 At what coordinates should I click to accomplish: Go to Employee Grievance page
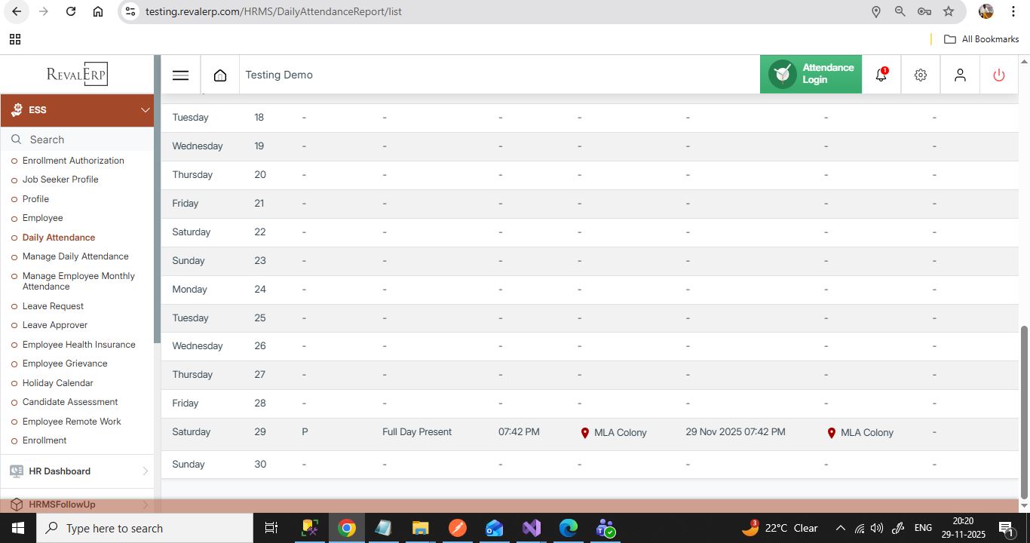click(65, 364)
